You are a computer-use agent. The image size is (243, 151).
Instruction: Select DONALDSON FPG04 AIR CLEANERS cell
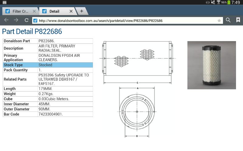tap(59, 58)
